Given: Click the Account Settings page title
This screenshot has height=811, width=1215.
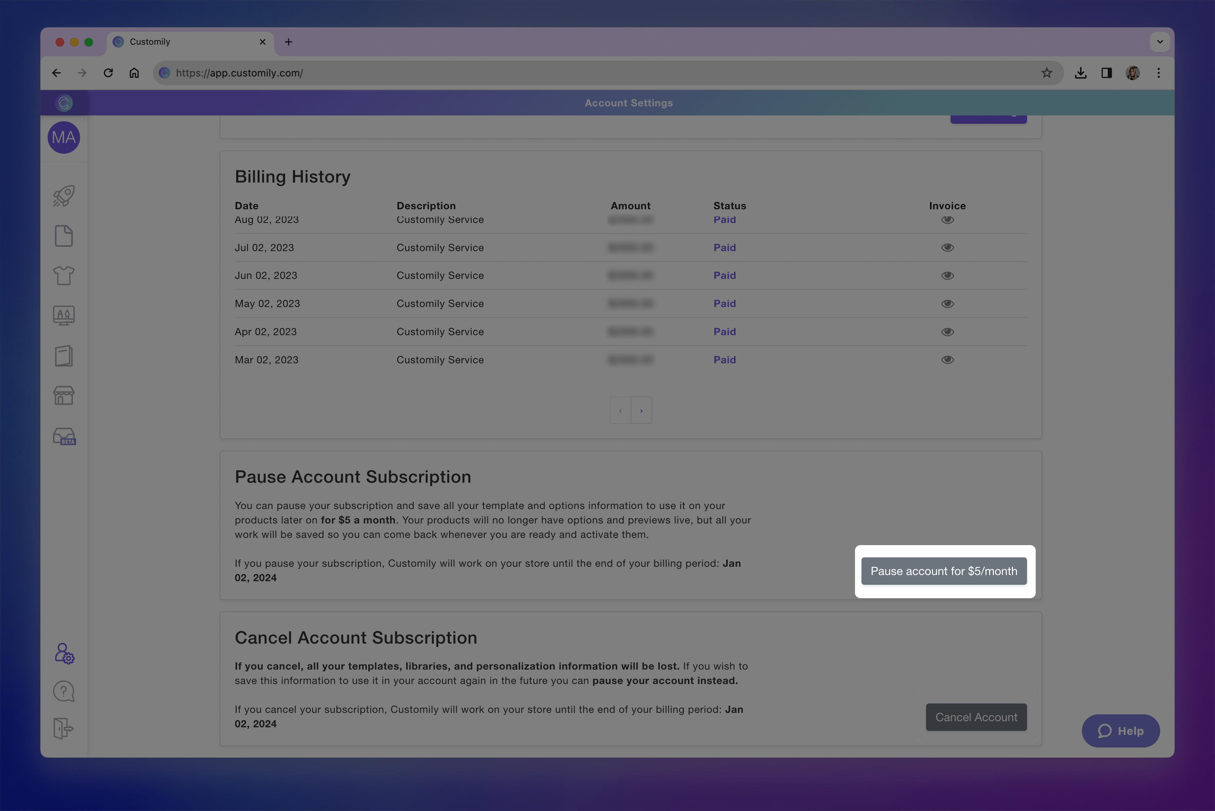Looking at the screenshot, I should (629, 103).
